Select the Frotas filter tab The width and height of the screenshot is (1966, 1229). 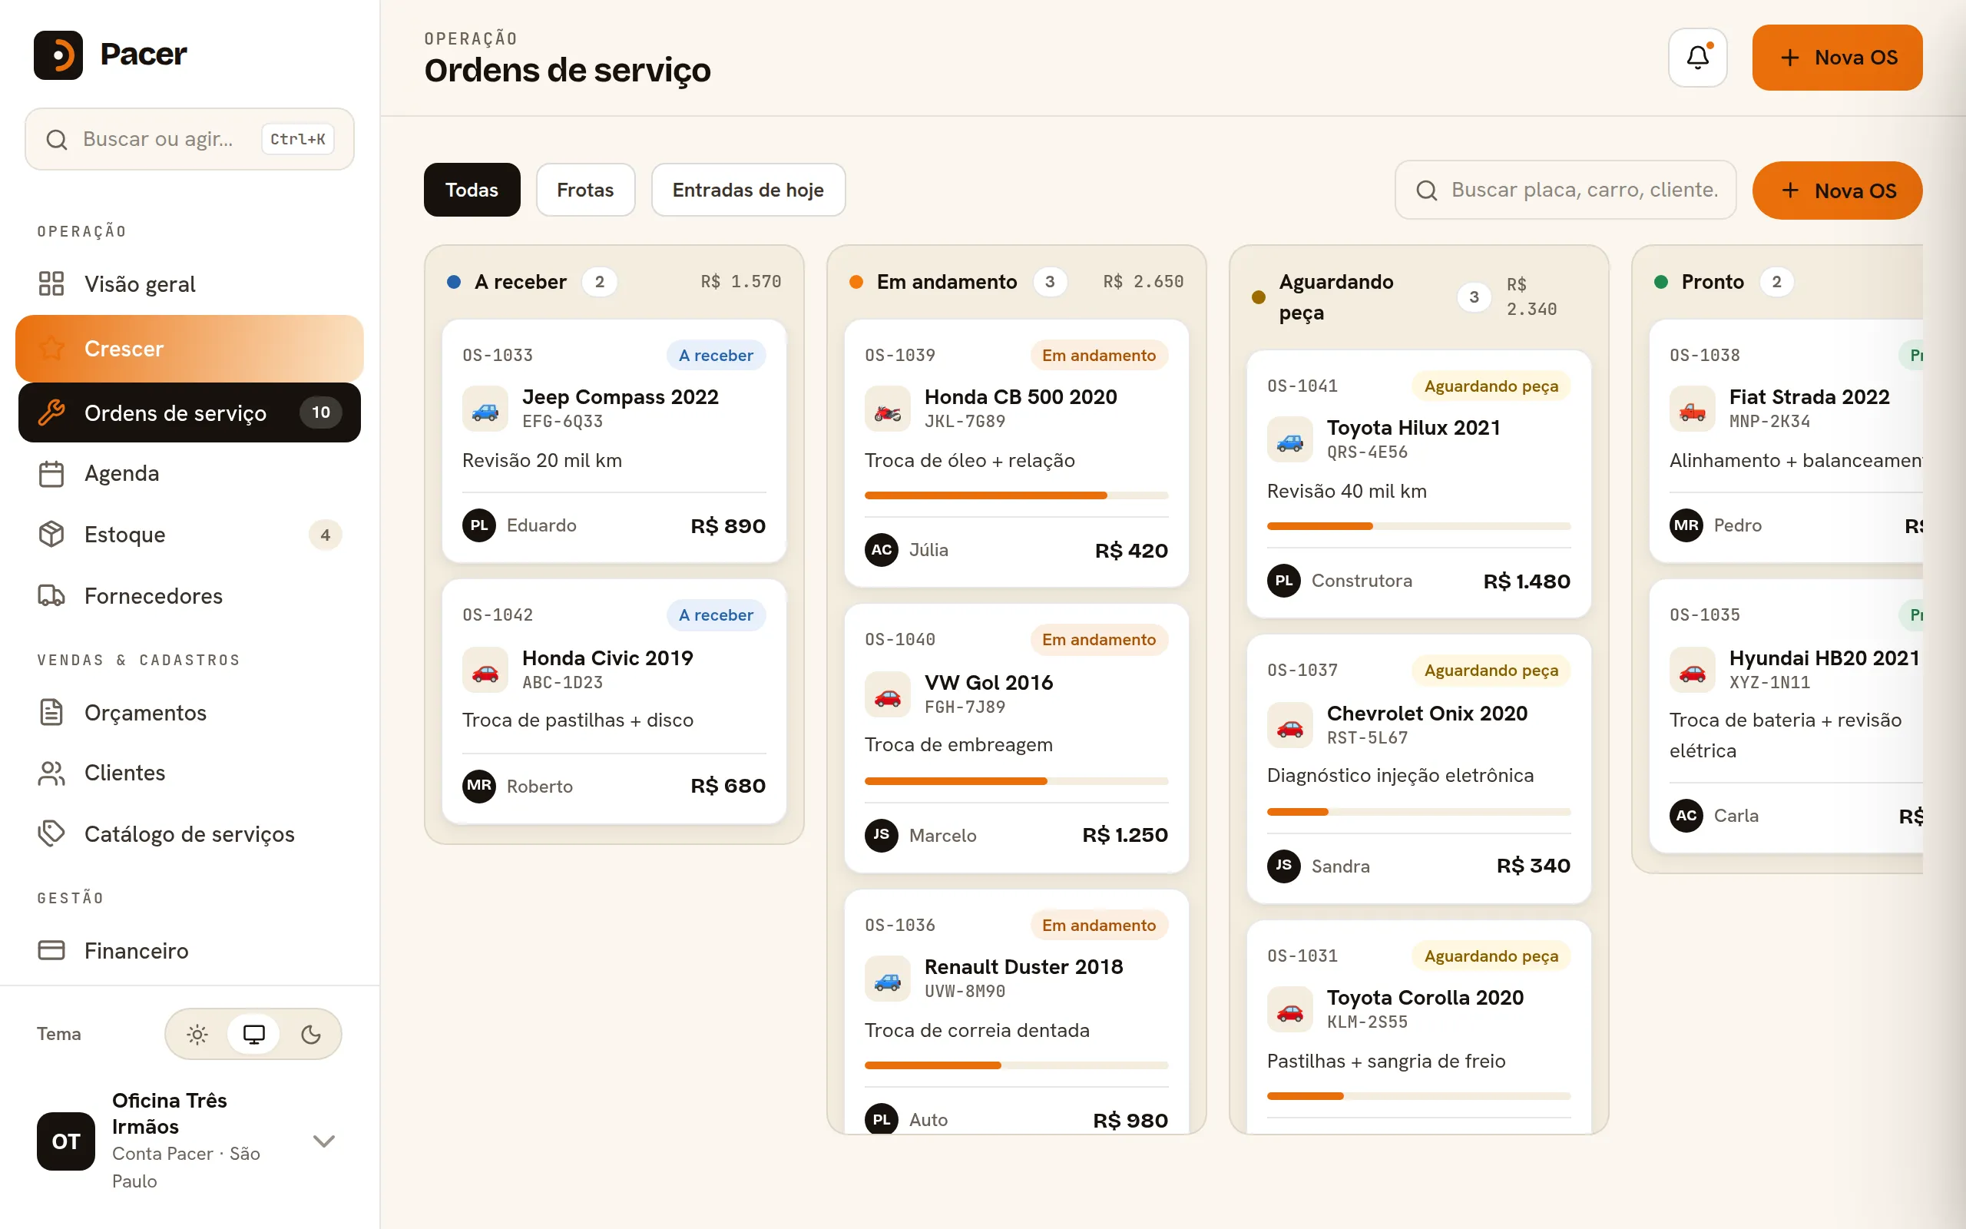tap(585, 190)
